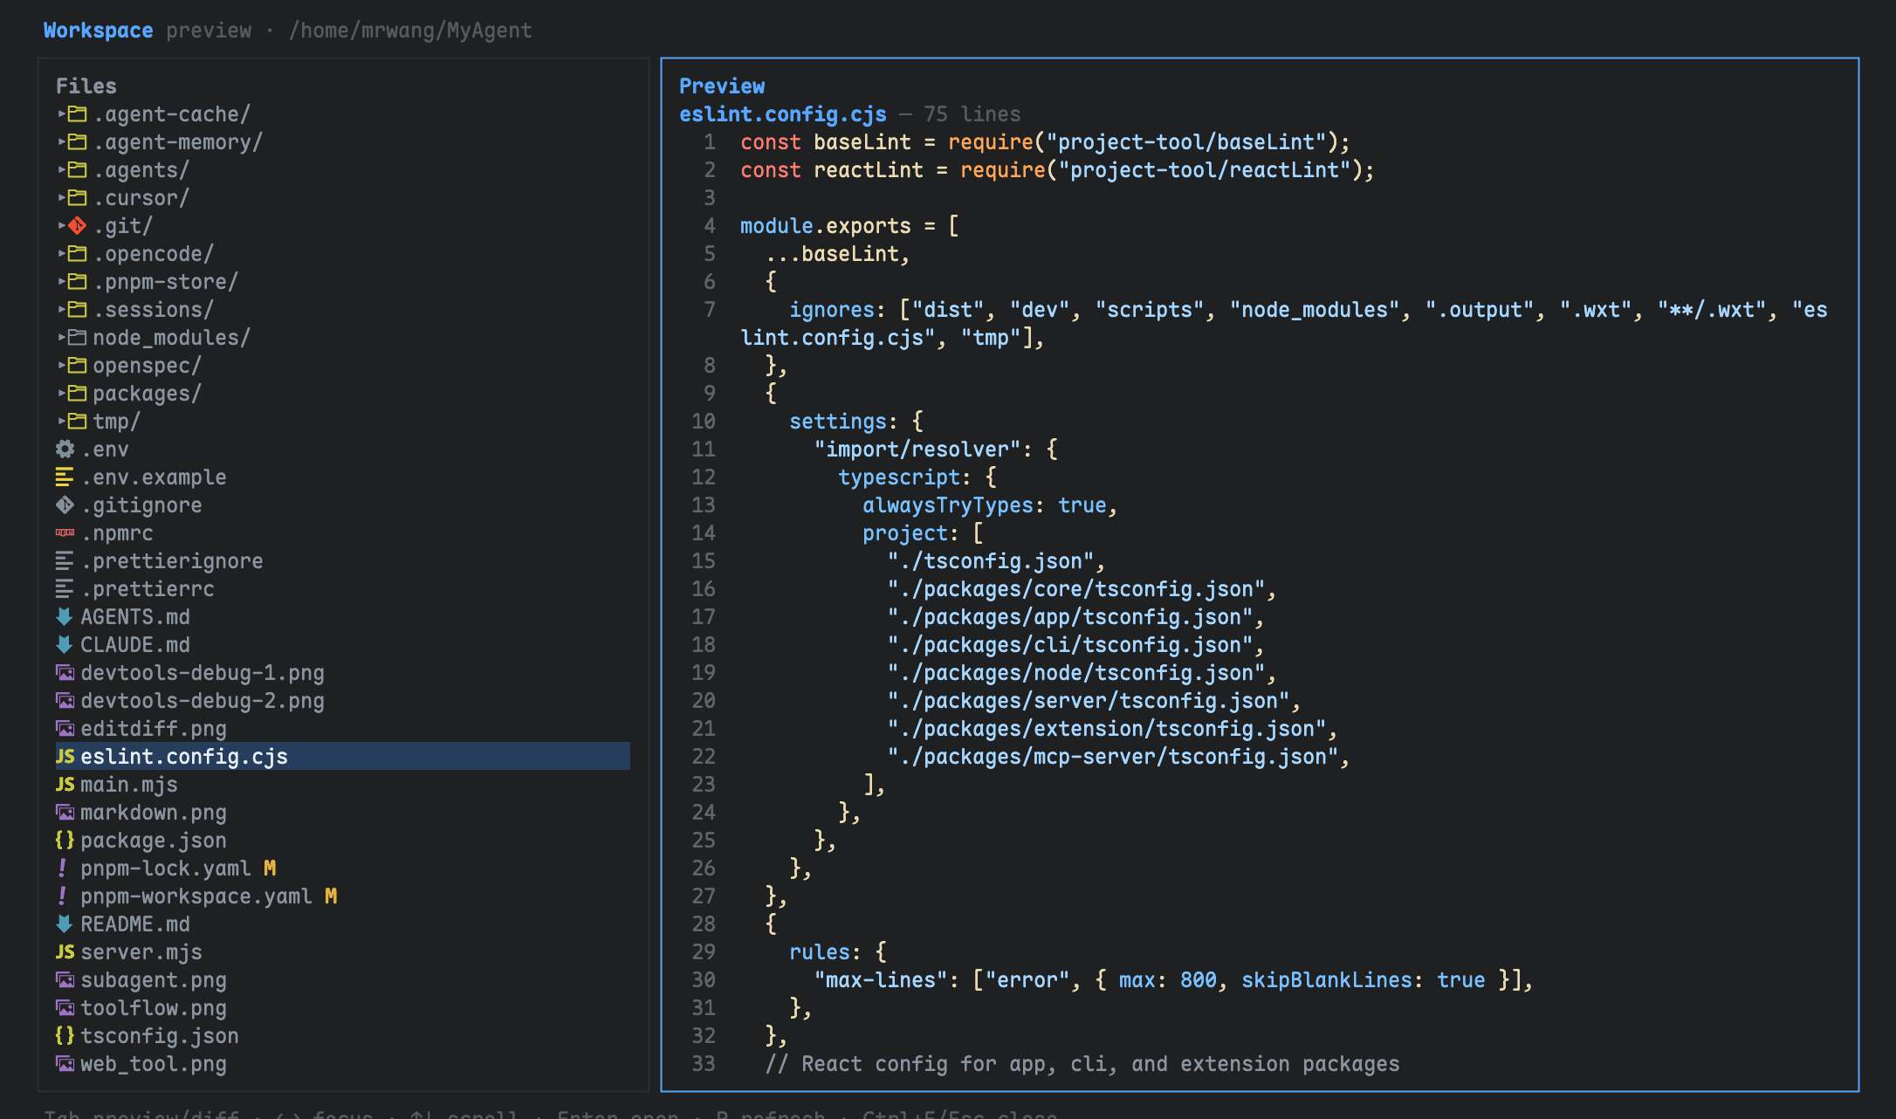Click the JS icon beside main.mjs

tap(65, 785)
